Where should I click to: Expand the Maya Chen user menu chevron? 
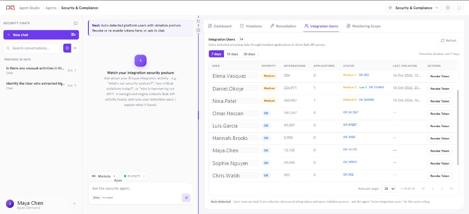(x=75, y=204)
